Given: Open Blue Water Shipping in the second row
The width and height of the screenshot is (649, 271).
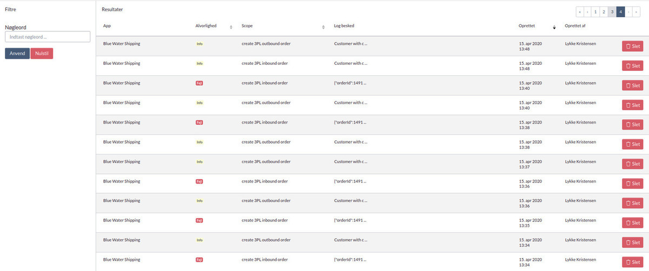Looking at the screenshot, I should coord(122,63).
